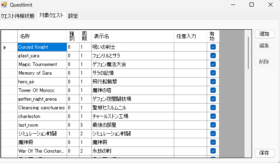Uncheck the War Of The Constan... 有効 checkbox

coord(213,151)
